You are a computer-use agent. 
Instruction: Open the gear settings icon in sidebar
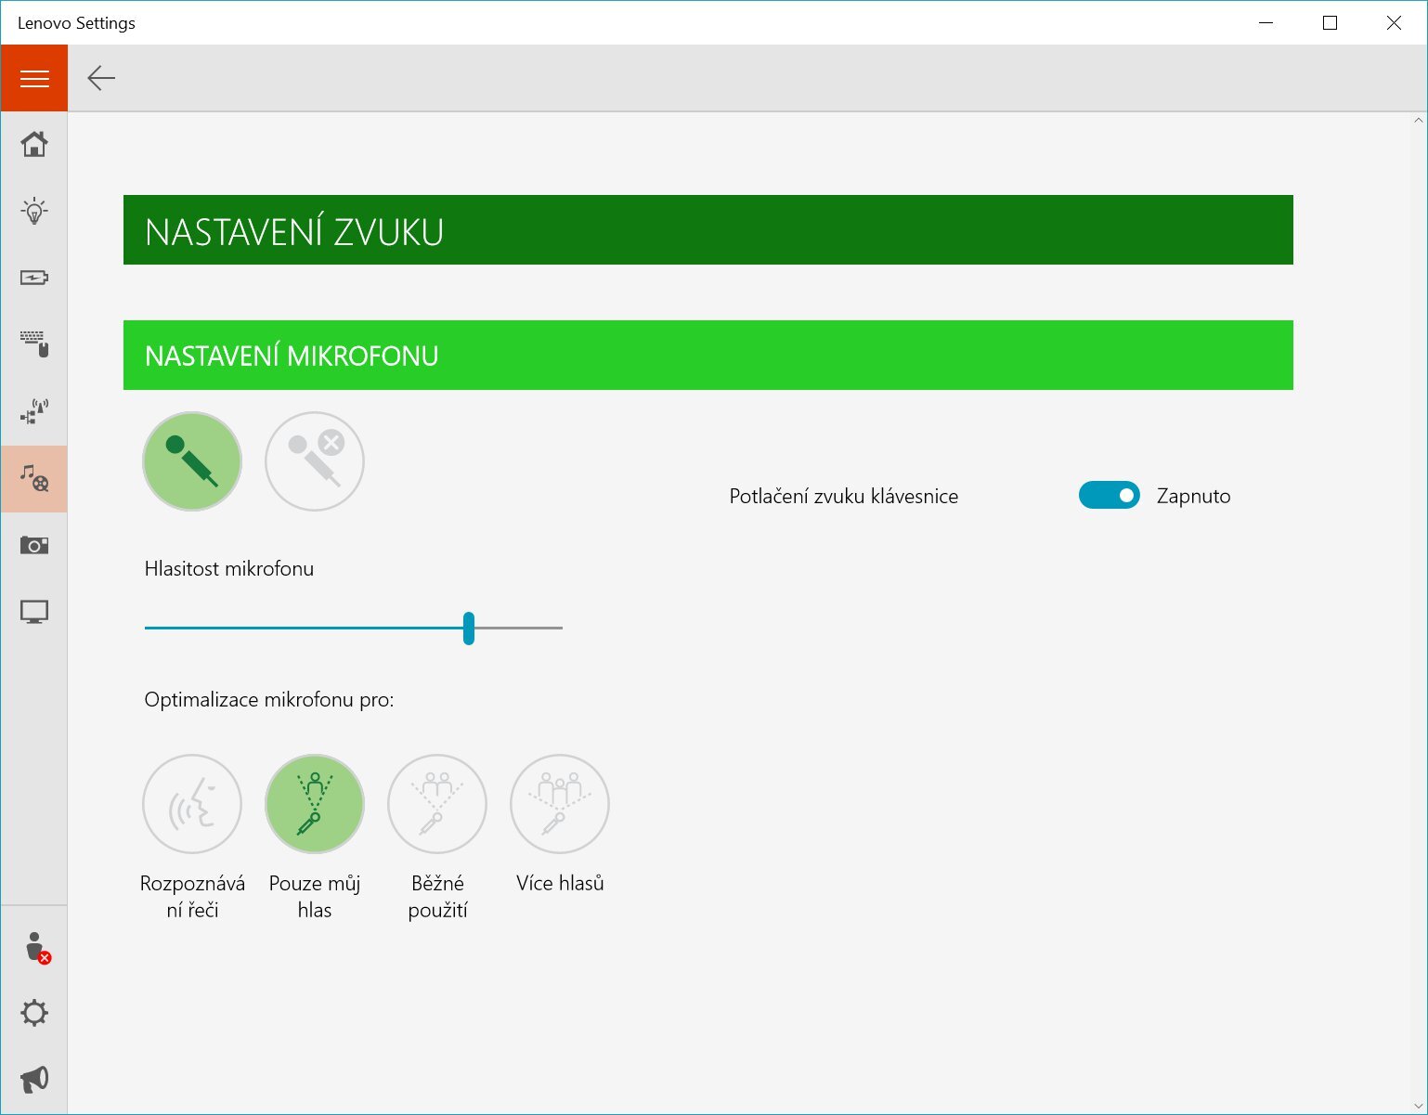[x=34, y=1013]
